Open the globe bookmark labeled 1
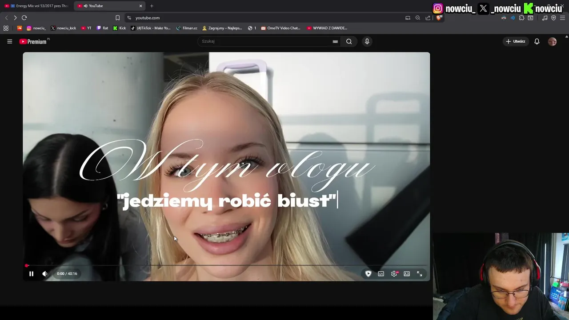Viewport: 569px width, 320px height. [x=252, y=28]
